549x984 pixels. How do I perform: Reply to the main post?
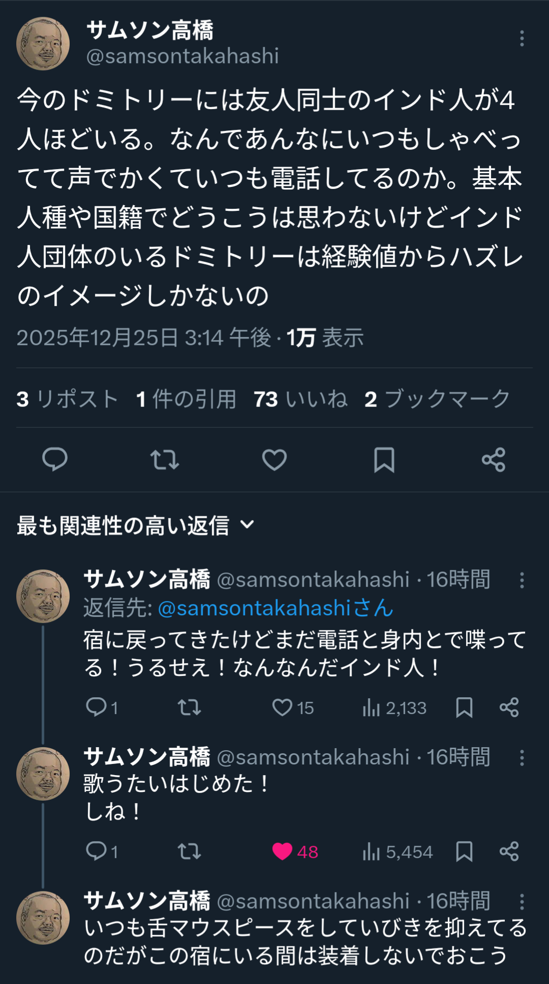pos(54,459)
